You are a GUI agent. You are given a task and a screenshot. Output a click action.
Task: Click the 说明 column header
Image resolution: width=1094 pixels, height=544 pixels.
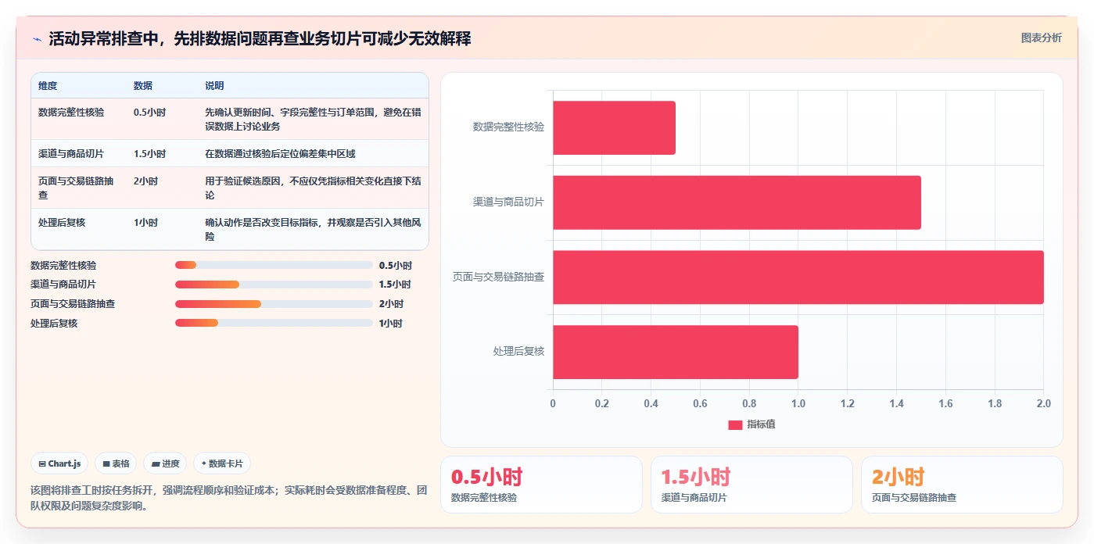coord(214,86)
